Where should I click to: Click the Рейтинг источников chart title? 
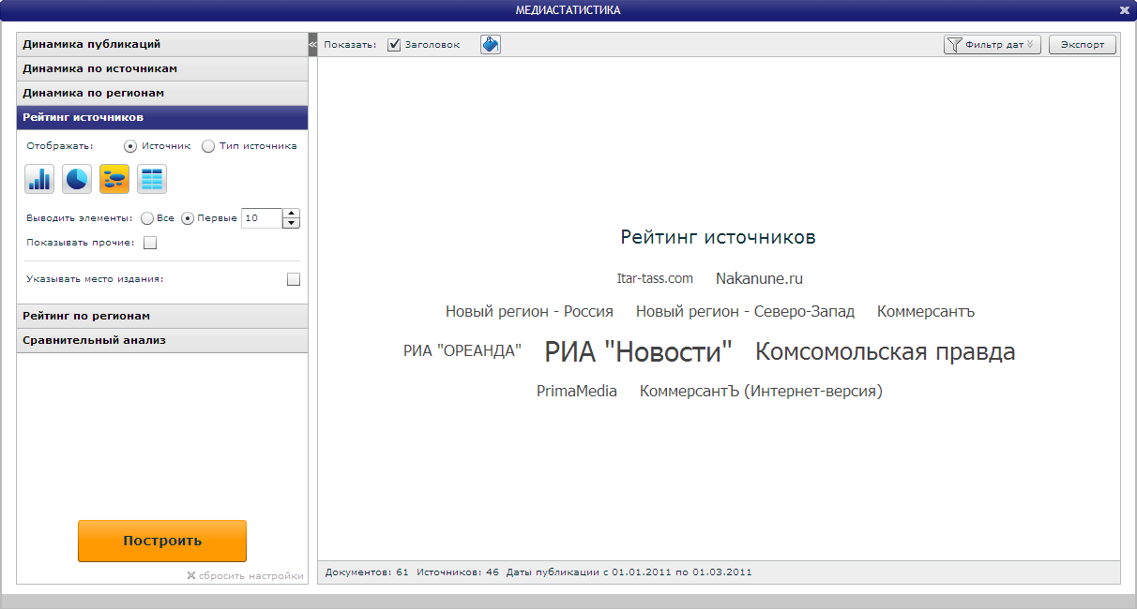click(x=718, y=237)
